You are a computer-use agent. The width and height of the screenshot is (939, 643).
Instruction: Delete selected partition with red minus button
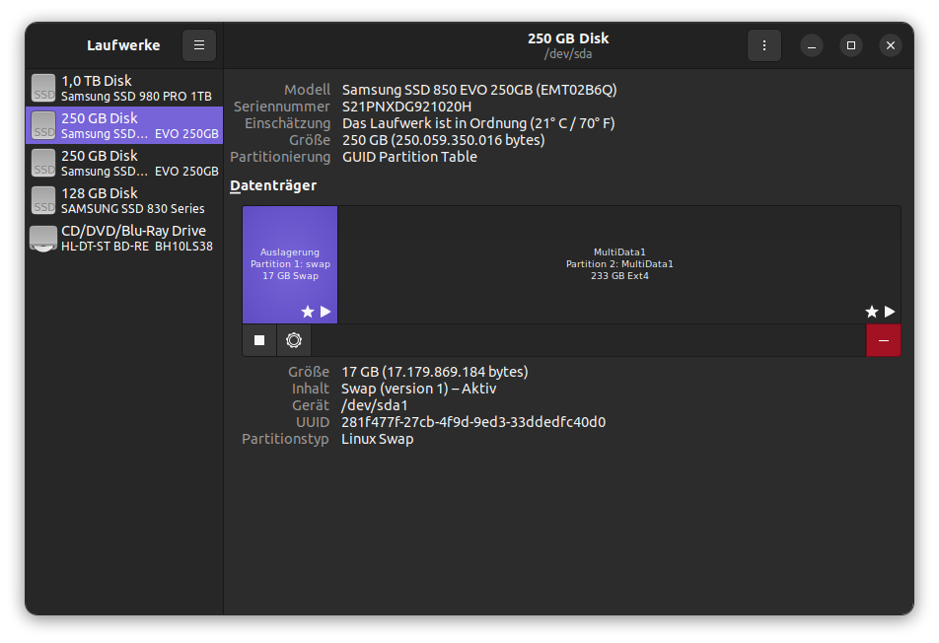(883, 340)
